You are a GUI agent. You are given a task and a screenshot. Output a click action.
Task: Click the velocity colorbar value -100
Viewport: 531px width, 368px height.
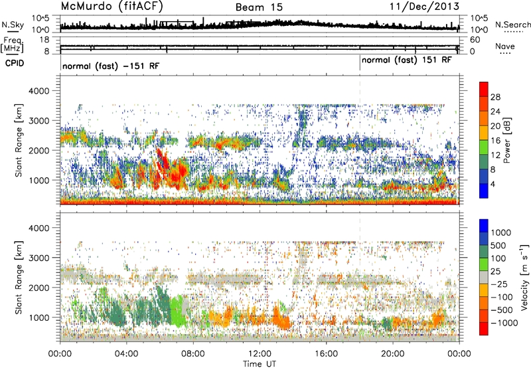click(x=501, y=297)
